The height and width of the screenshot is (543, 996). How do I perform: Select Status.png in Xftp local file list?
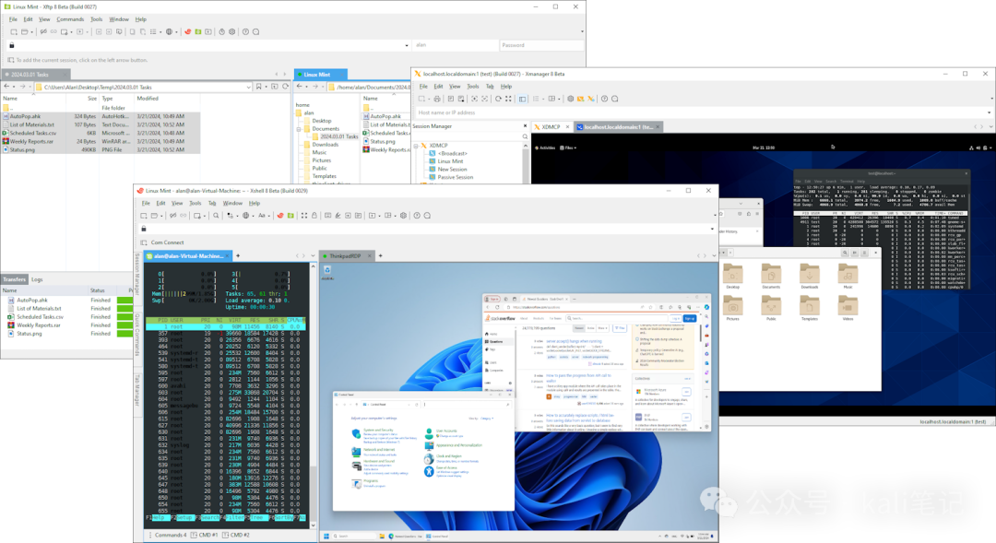click(x=22, y=150)
